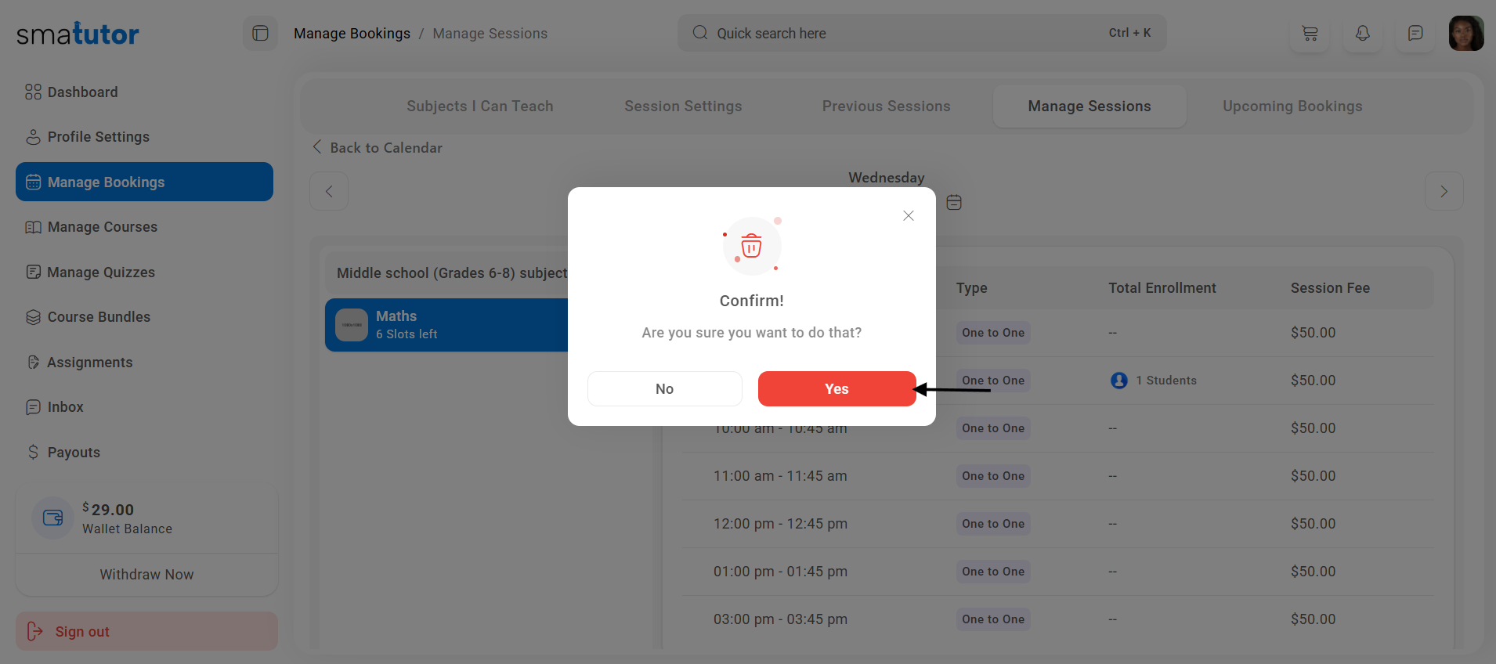Click the user profile avatar
The width and height of the screenshot is (1496, 664).
(x=1465, y=34)
